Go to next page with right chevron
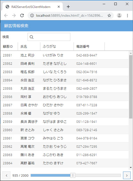 [127, 175]
